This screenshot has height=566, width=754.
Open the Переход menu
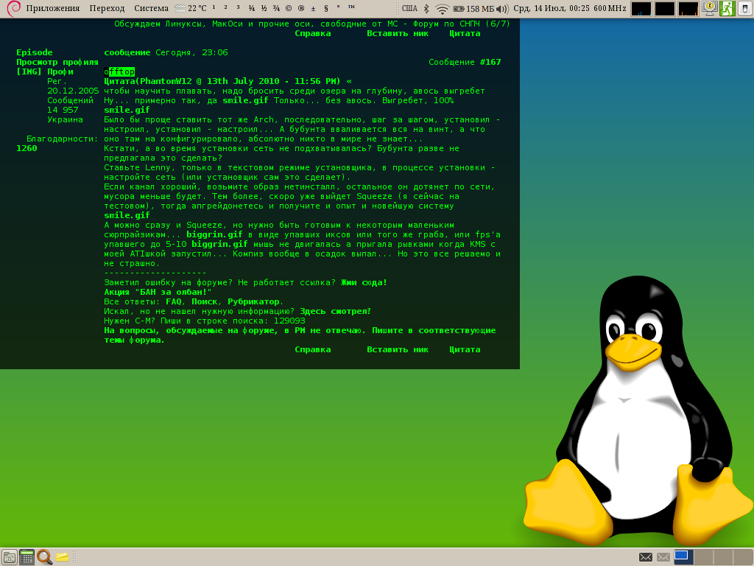(107, 8)
